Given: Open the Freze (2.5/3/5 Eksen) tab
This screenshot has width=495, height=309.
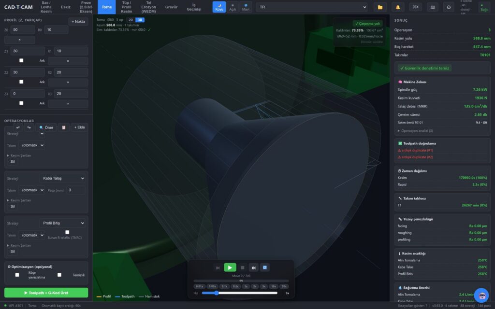Looking at the screenshot, I should pyautogui.click(x=86, y=7).
